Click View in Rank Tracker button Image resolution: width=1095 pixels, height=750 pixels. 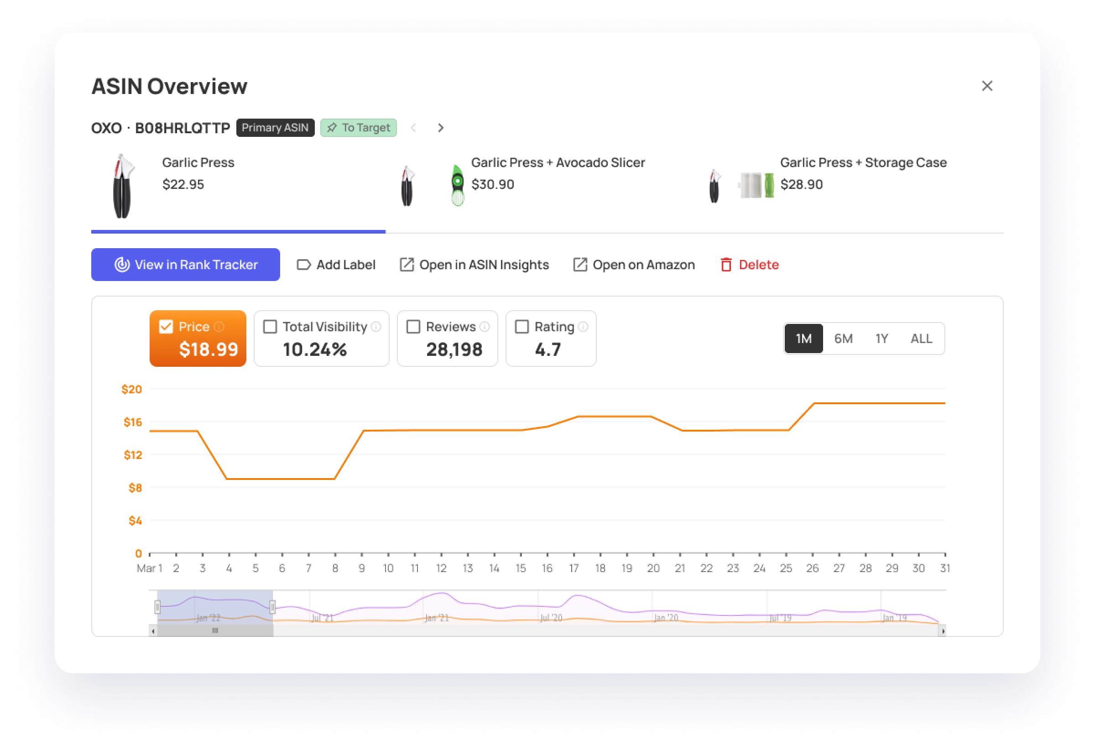tap(186, 265)
